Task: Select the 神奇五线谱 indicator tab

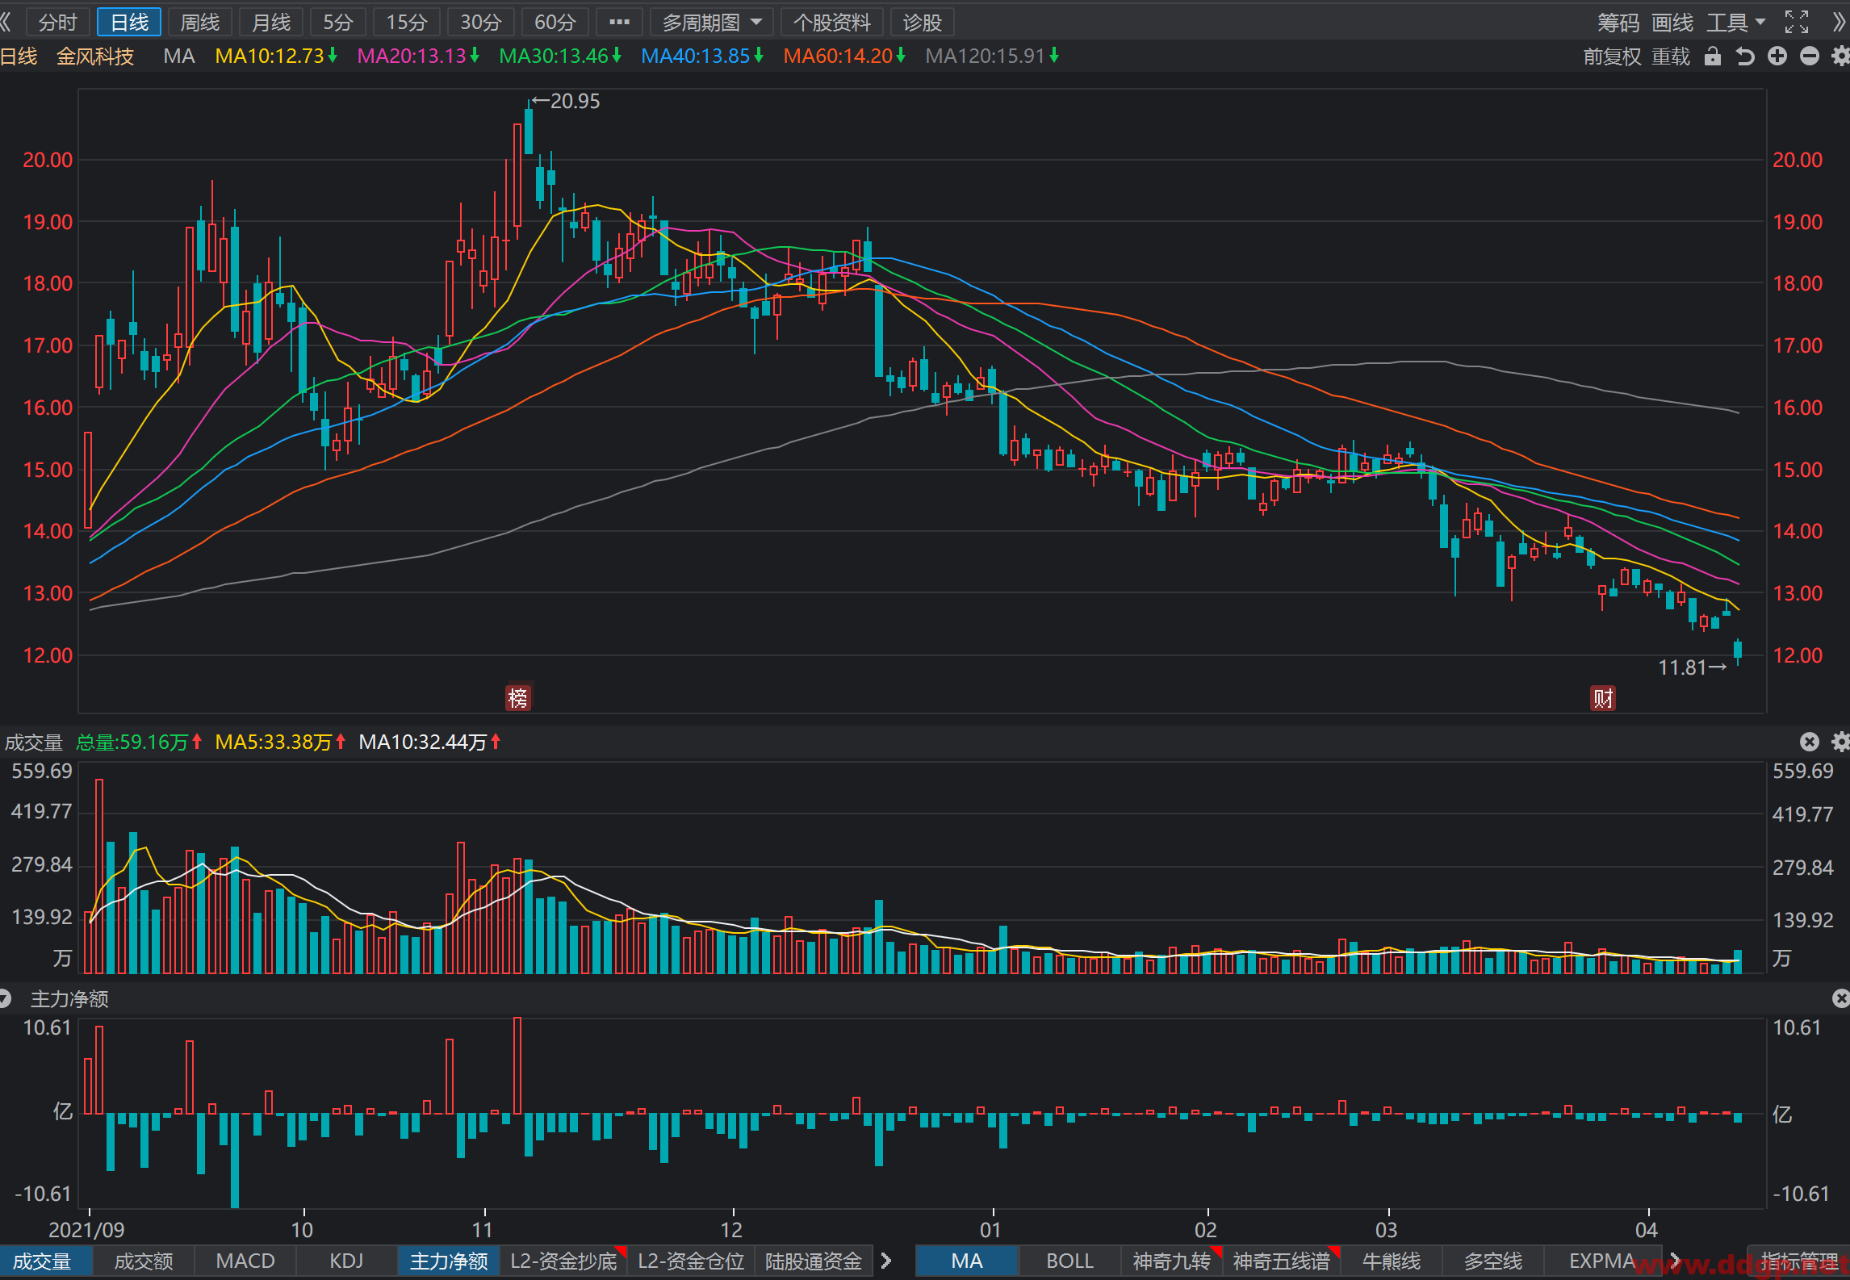Action: point(1281,1261)
